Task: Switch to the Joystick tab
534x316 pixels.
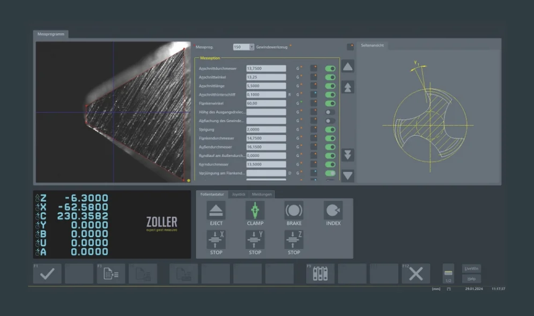Action: [x=239, y=194]
